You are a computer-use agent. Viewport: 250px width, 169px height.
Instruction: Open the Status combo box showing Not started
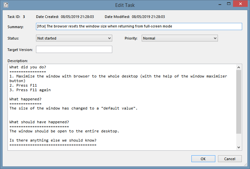coord(74,38)
